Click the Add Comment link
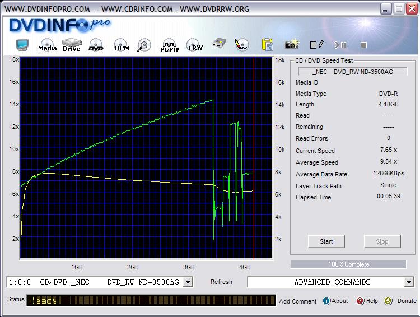The width and height of the screenshot is (420, 317). point(297,301)
